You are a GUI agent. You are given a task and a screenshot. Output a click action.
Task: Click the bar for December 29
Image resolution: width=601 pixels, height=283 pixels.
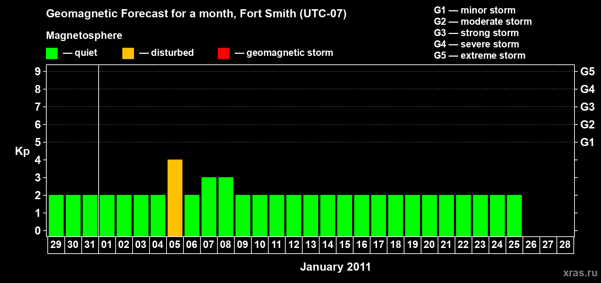click(56, 215)
